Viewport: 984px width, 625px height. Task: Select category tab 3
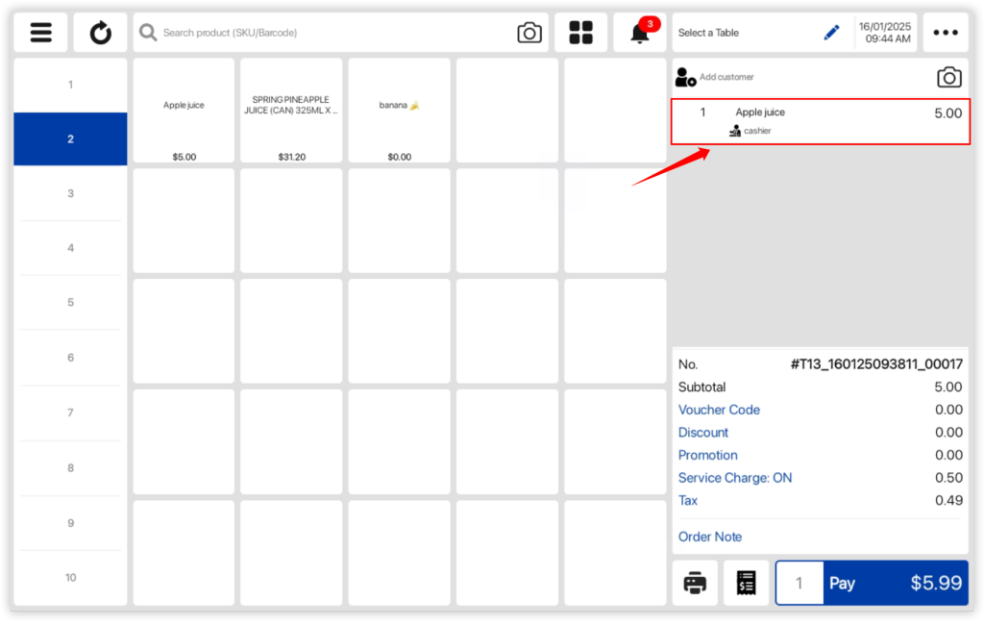click(70, 193)
